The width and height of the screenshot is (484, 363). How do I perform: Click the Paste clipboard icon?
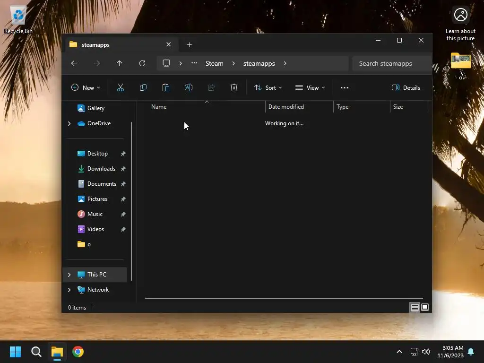[x=166, y=87]
